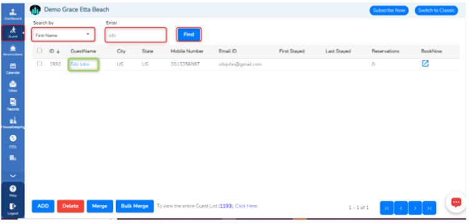Click the mobile number 2013256987

coord(185,64)
